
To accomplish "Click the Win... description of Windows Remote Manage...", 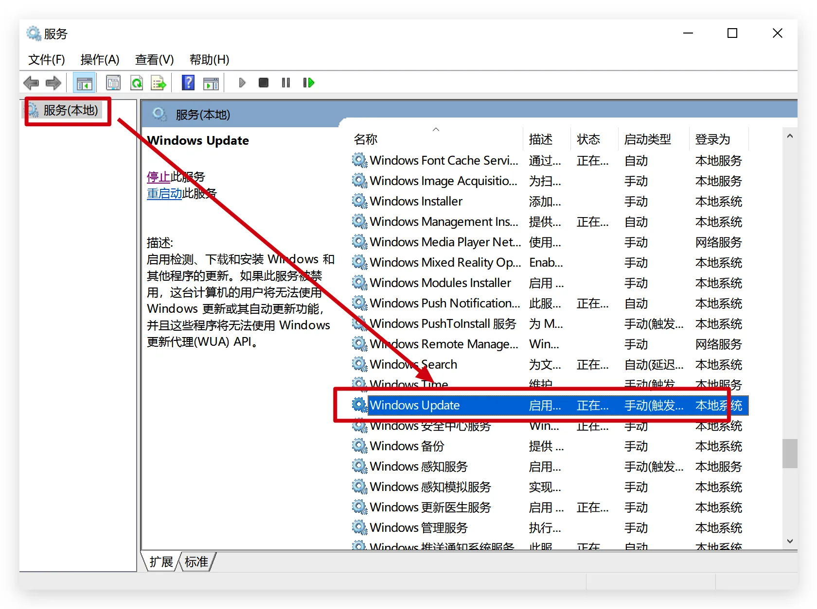I will [x=544, y=344].
